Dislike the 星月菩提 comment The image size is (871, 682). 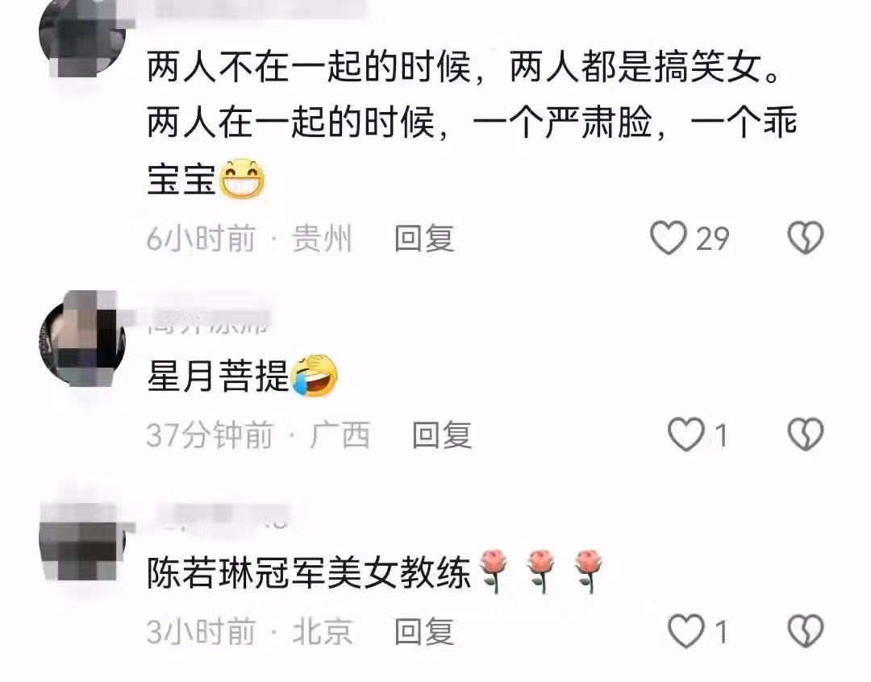coord(806,435)
